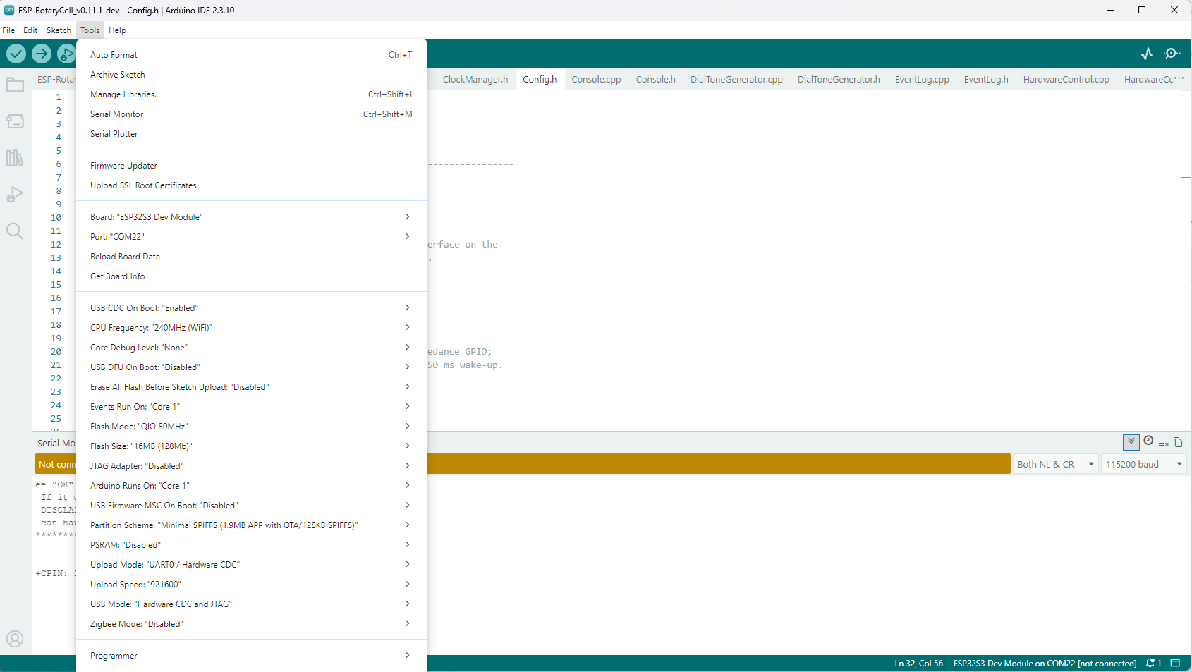Open Erase All Flash Before Sketch Upload option

pos(251,387)
